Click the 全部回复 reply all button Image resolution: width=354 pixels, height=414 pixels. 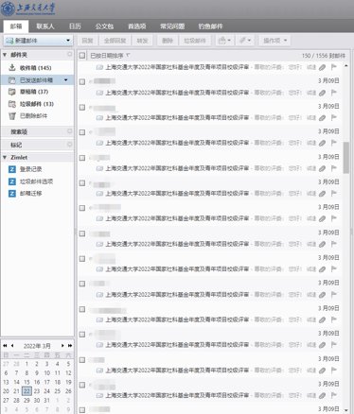(115, 41)
